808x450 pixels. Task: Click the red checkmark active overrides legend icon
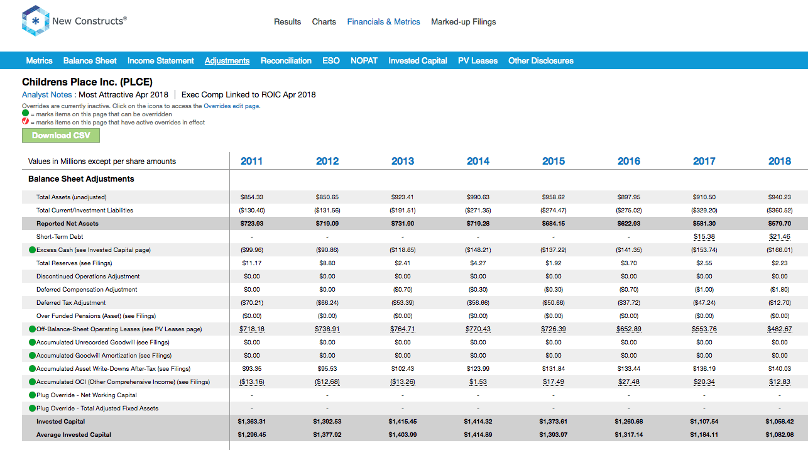click(26, 122)
